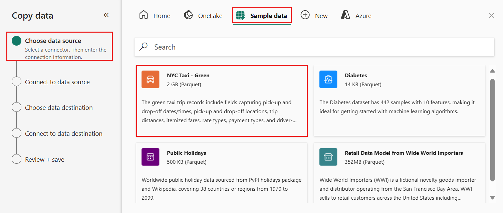
Task: Click the blue Diabetes dataset icon
Action: click(328, 79)
